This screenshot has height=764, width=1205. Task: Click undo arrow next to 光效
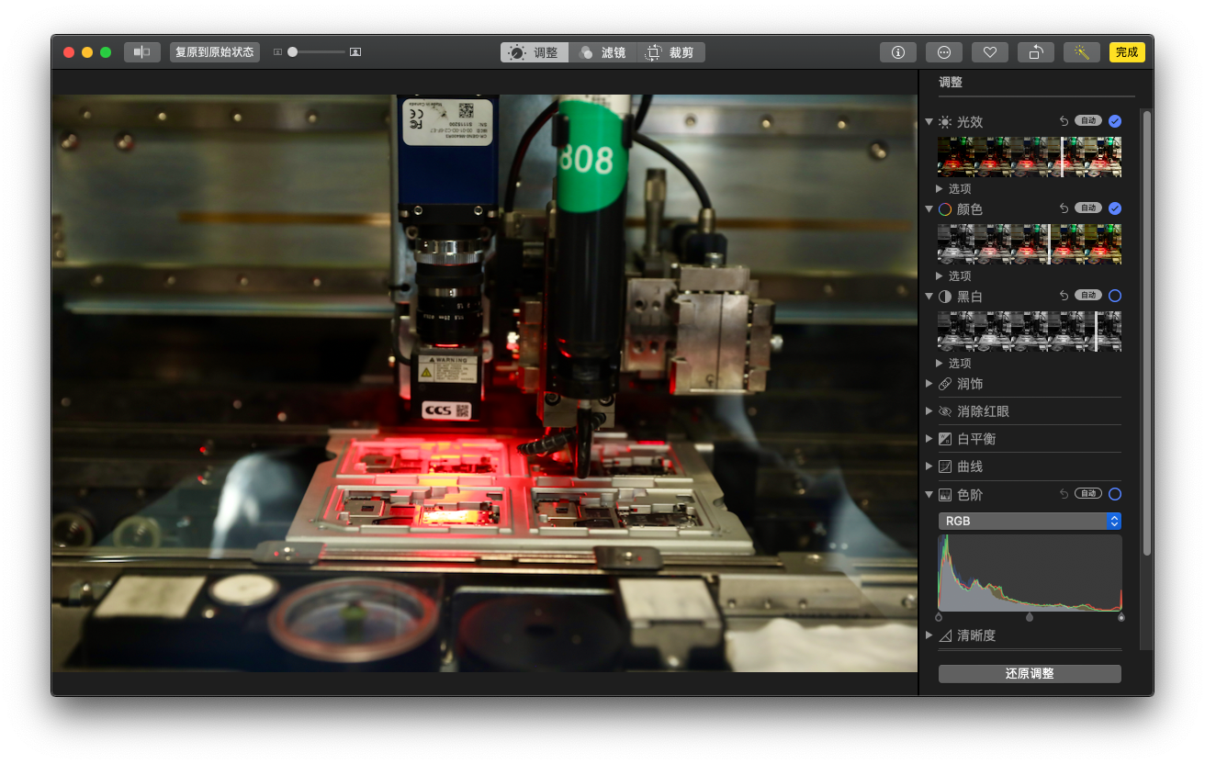coord(1064,121)
